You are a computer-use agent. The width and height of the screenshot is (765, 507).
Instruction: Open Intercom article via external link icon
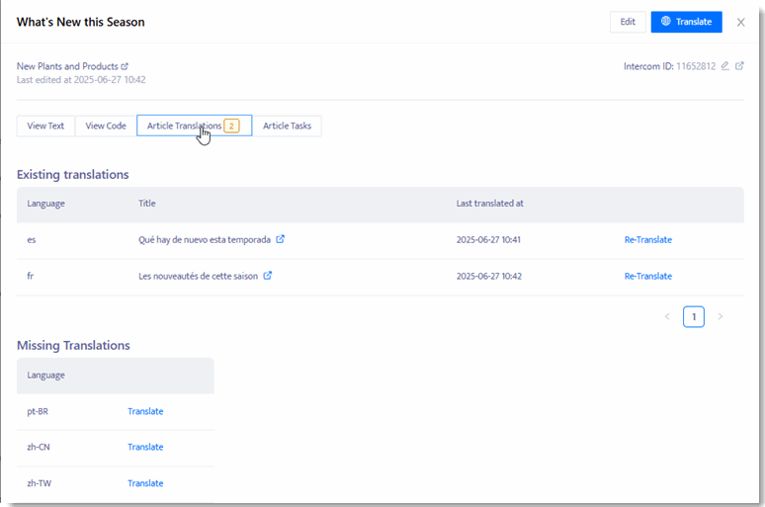point(739,66)
